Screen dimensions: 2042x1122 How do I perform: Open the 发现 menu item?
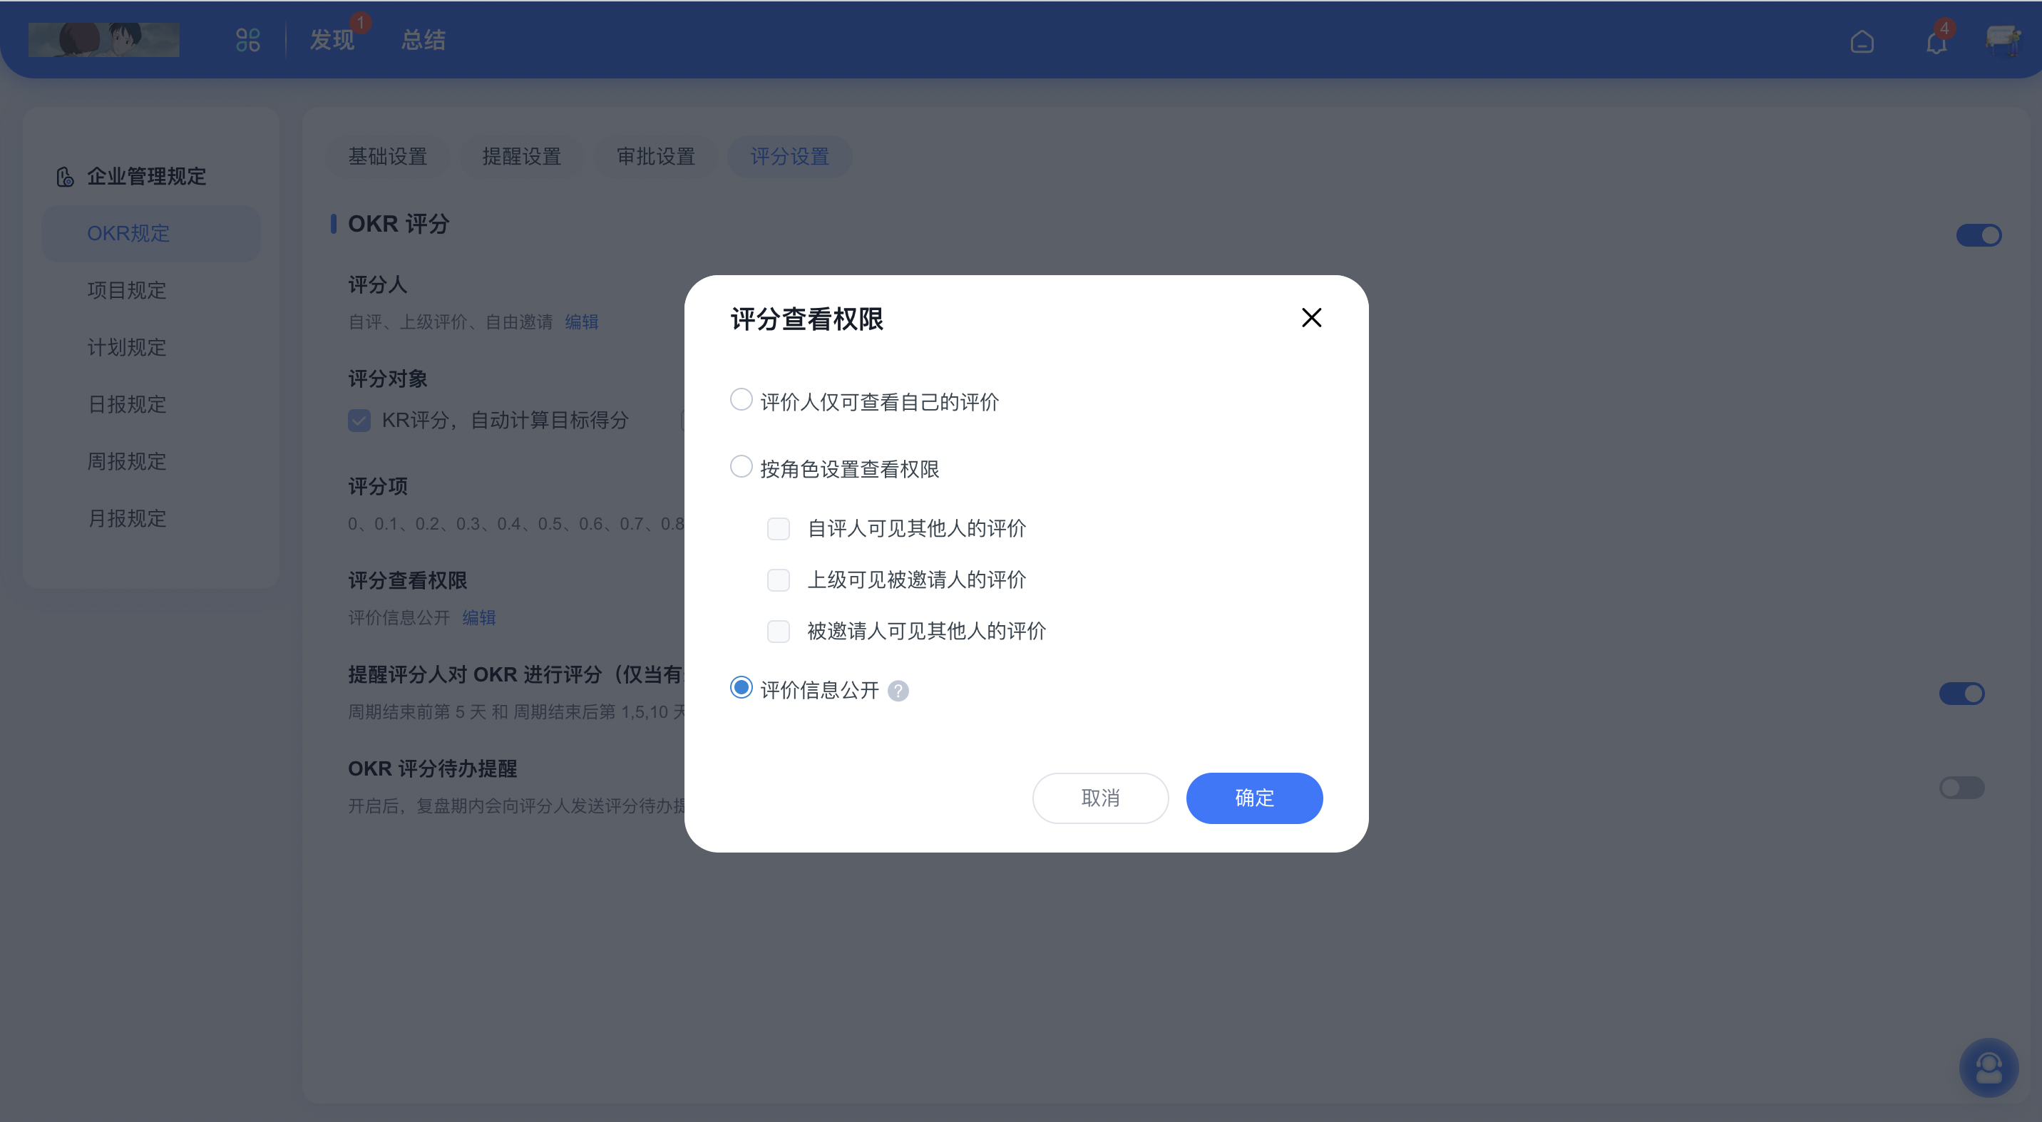[x=332, y=40]
